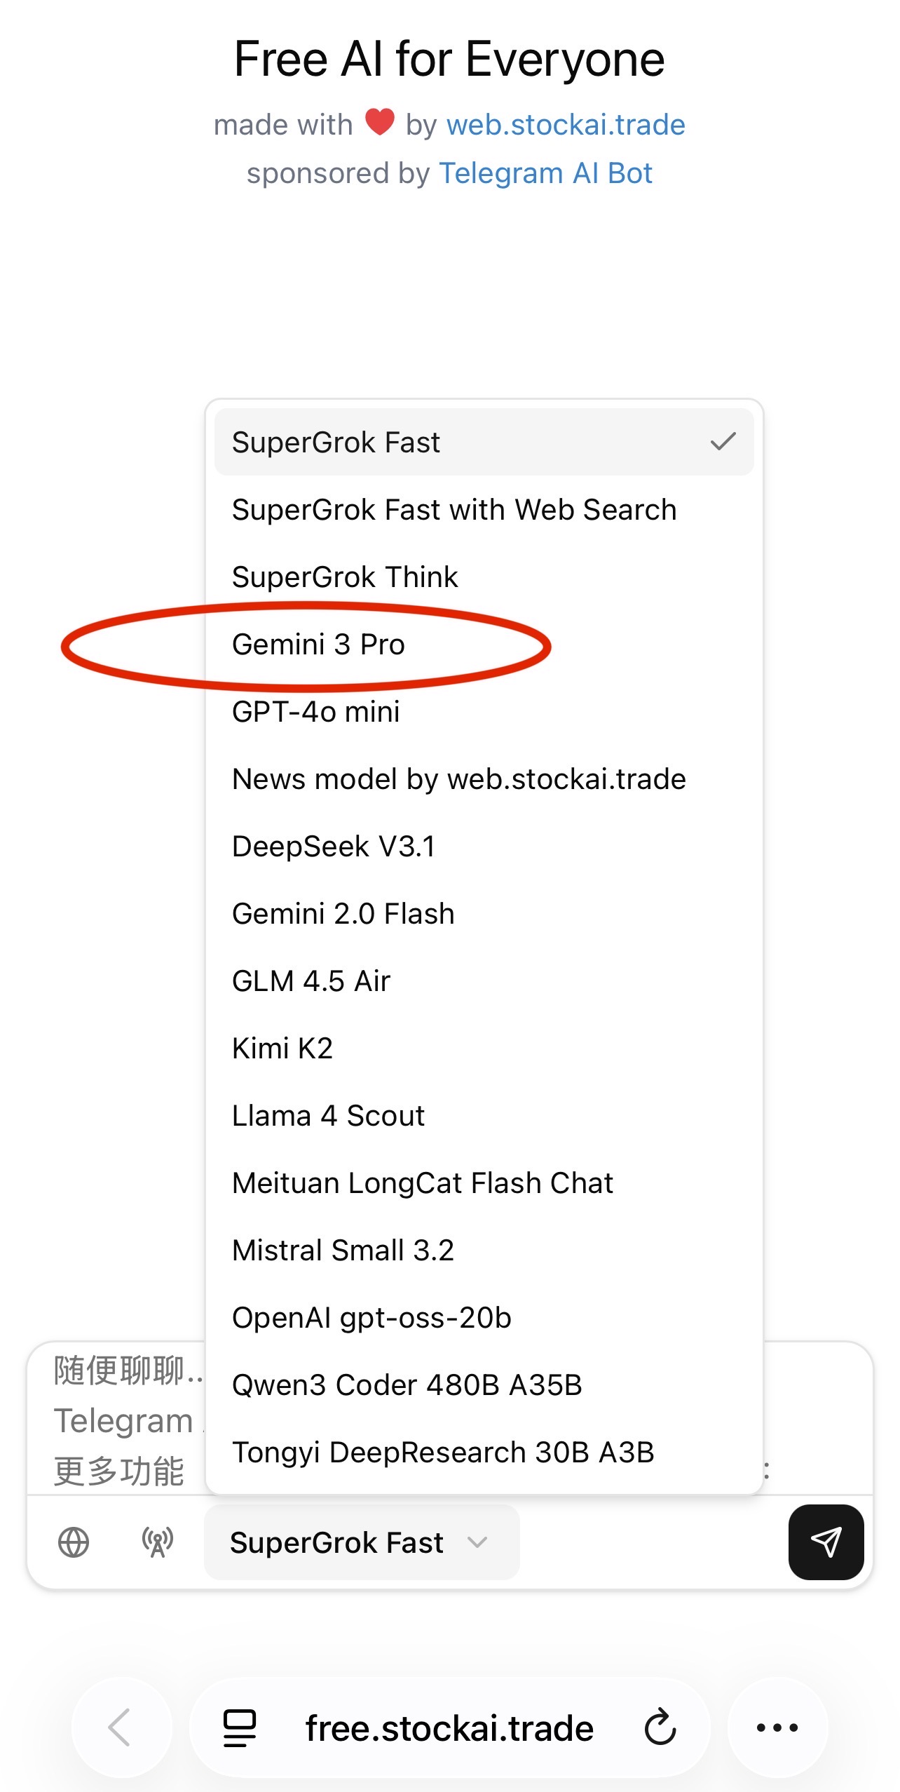Go back with the browser back arrow
The height and width of the screenshot is (1792, 900).
121,1727
